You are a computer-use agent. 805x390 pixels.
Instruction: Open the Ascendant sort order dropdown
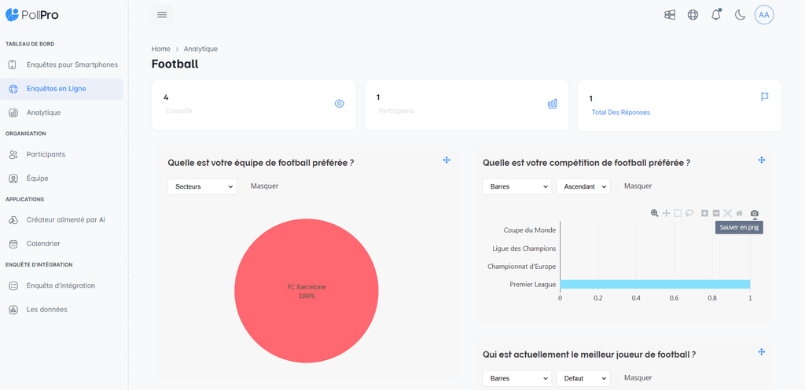pyautogui.click(x=583, y=186)
